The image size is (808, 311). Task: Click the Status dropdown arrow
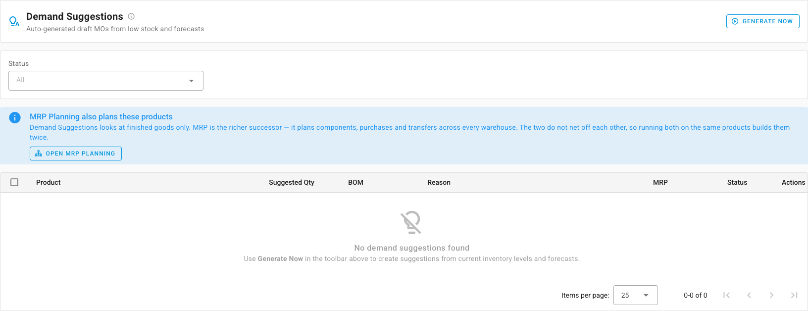191,81
